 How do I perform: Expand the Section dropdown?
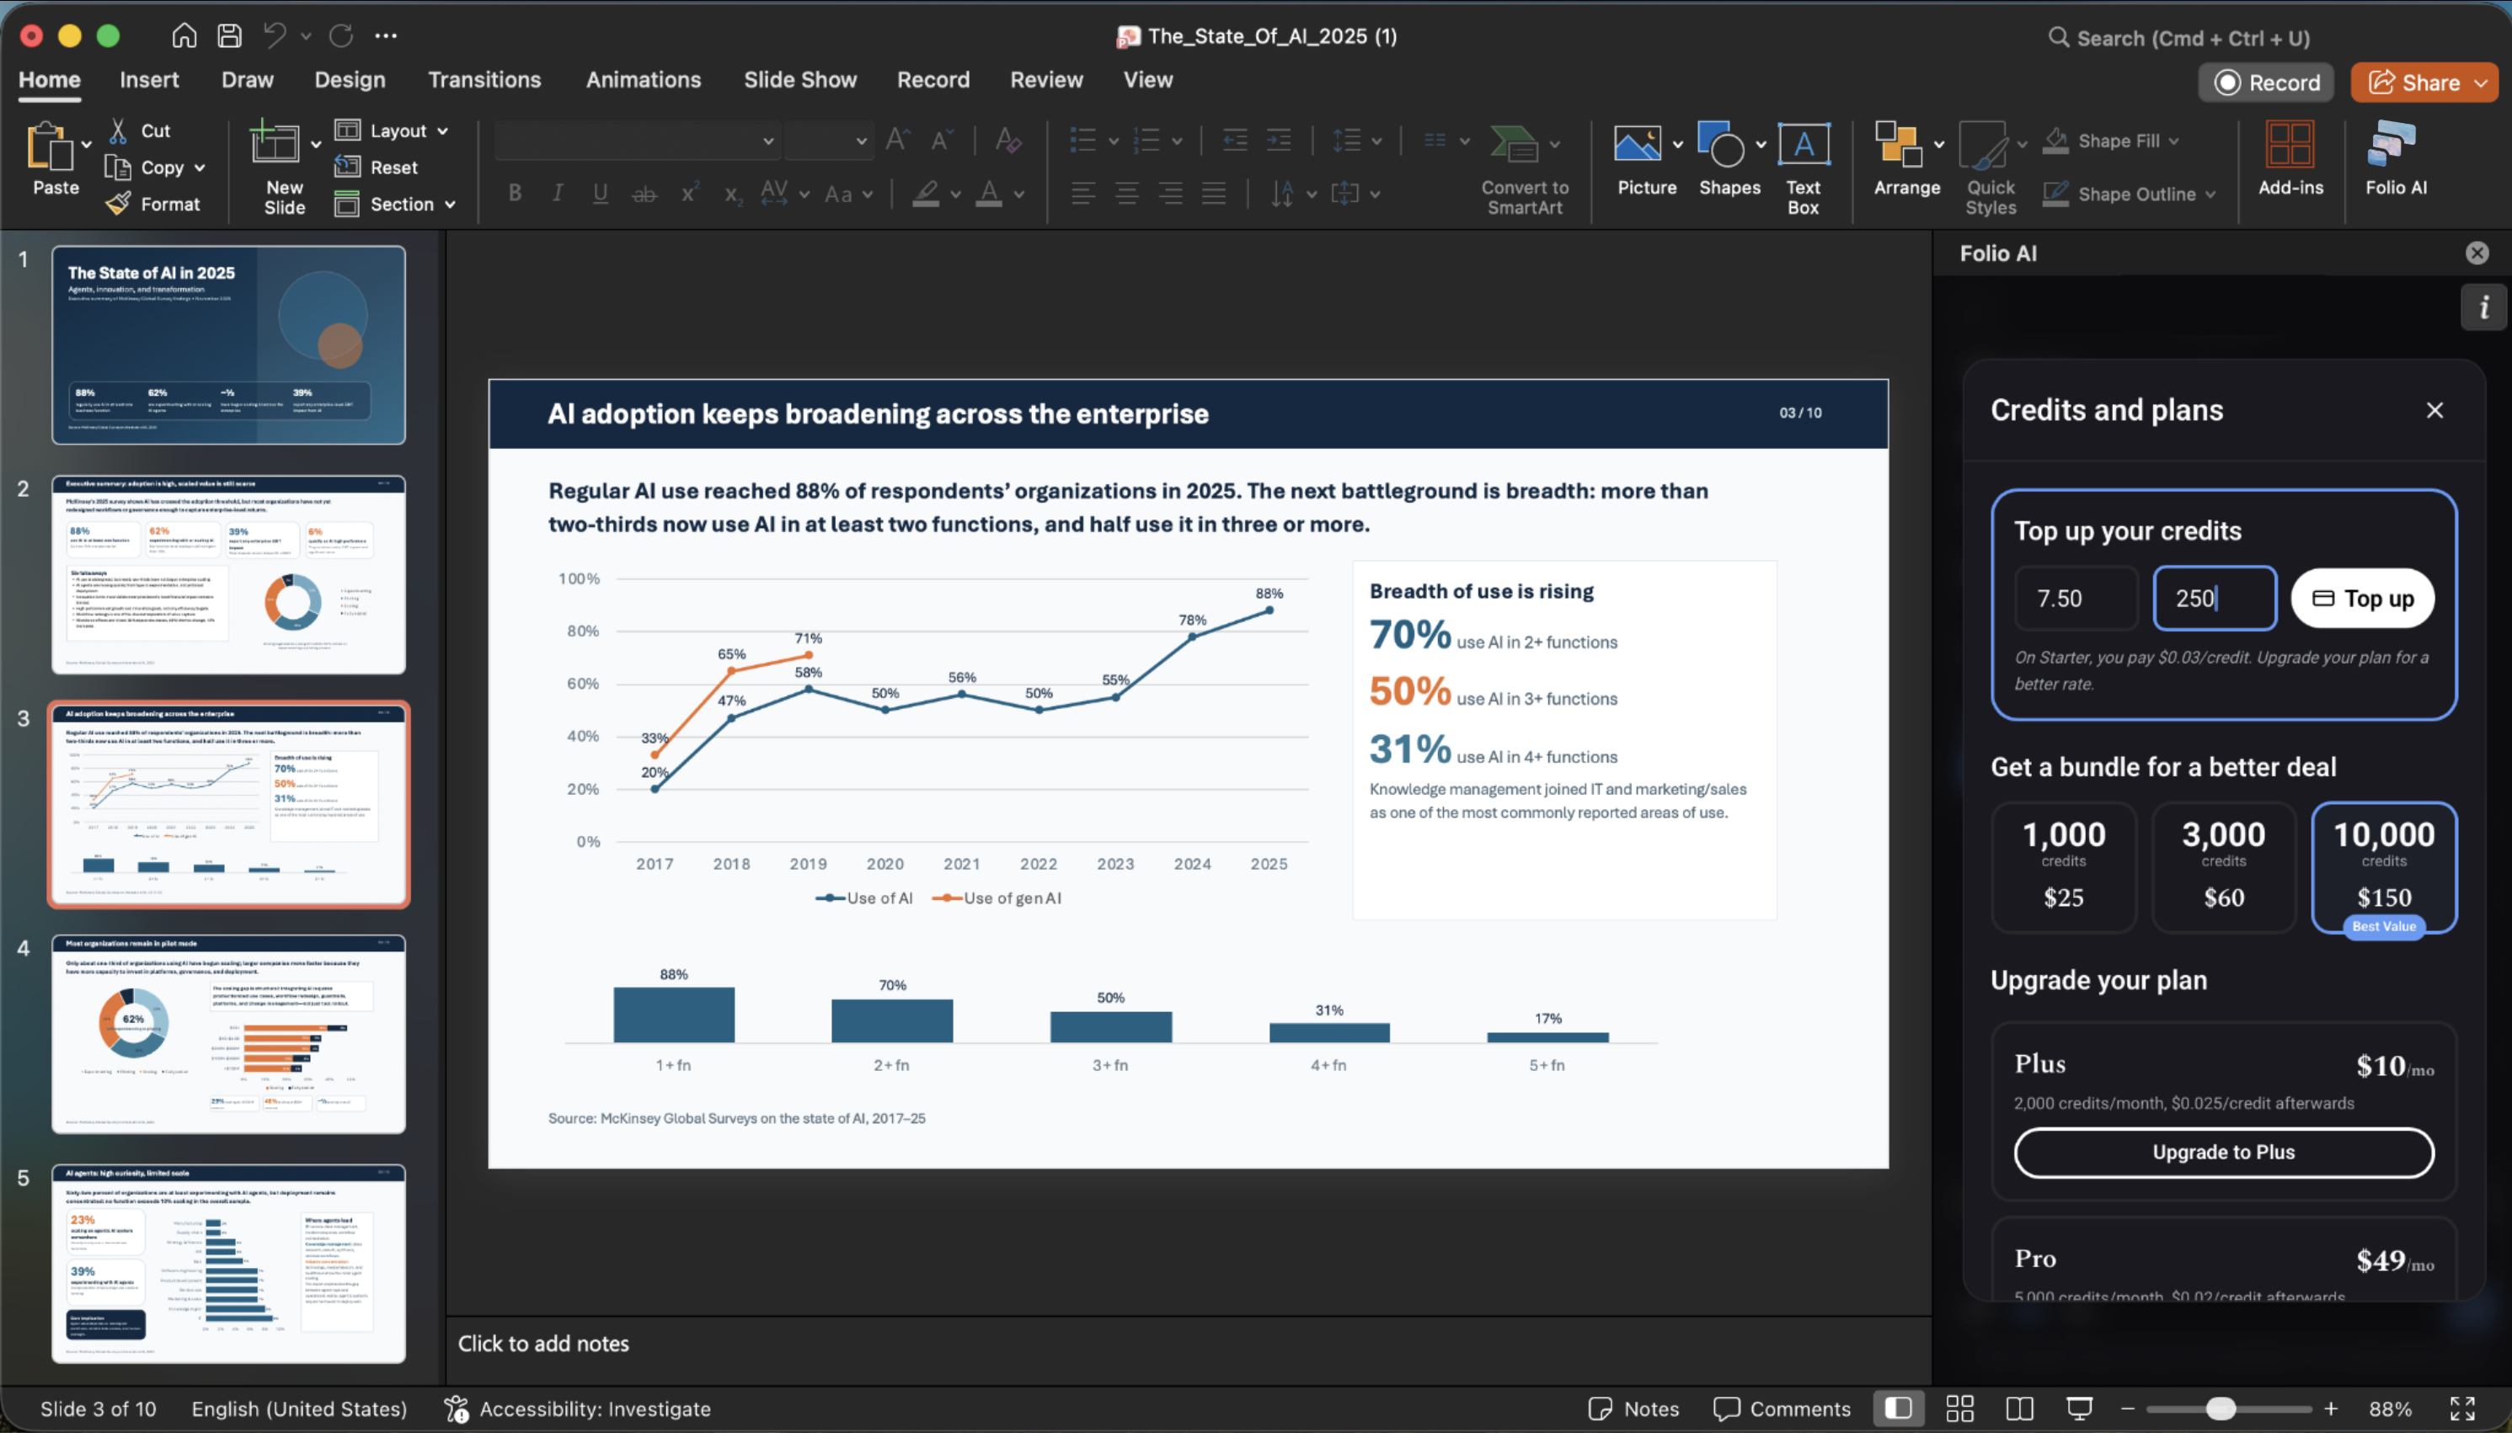(x=450, y=205)
